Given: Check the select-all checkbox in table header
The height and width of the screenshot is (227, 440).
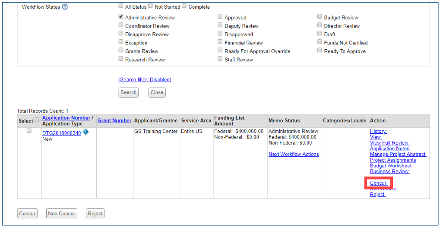Looking at the screenshot, I should click(x=37, y=120).
